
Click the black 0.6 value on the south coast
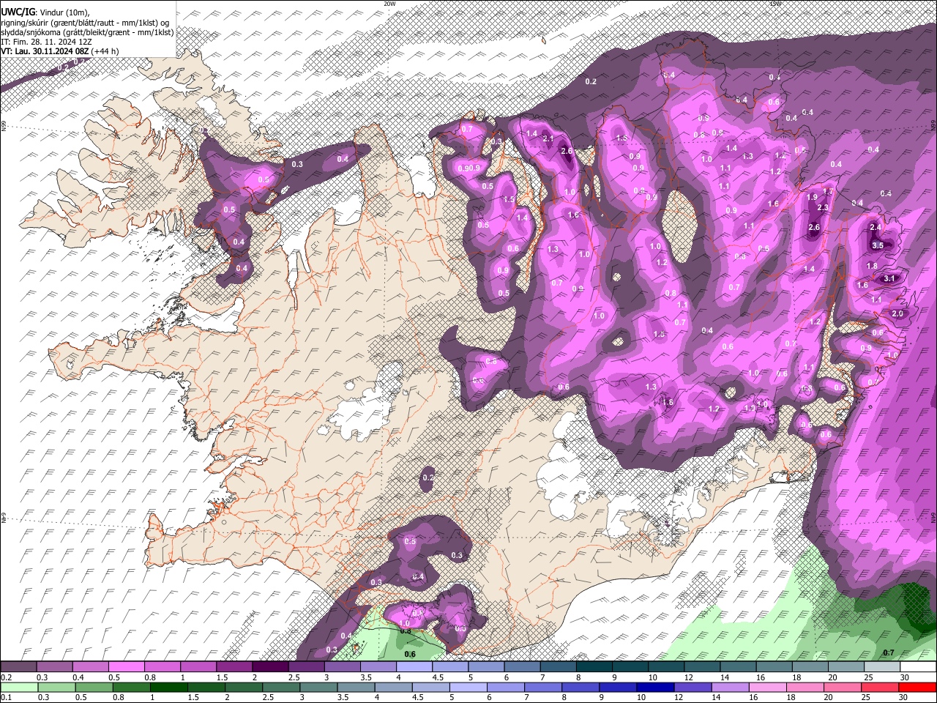point(410,654)
